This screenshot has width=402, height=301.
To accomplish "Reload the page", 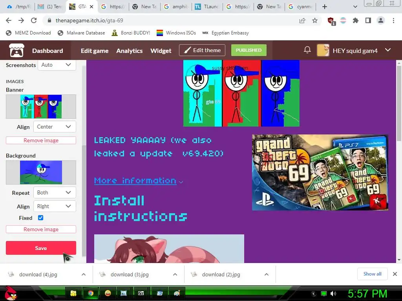I will 34,20.
